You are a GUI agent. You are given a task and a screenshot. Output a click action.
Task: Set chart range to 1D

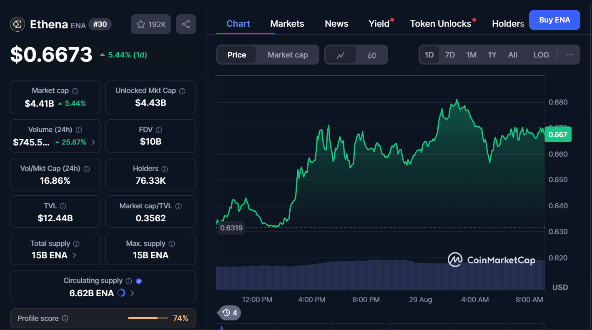[429, 55]
